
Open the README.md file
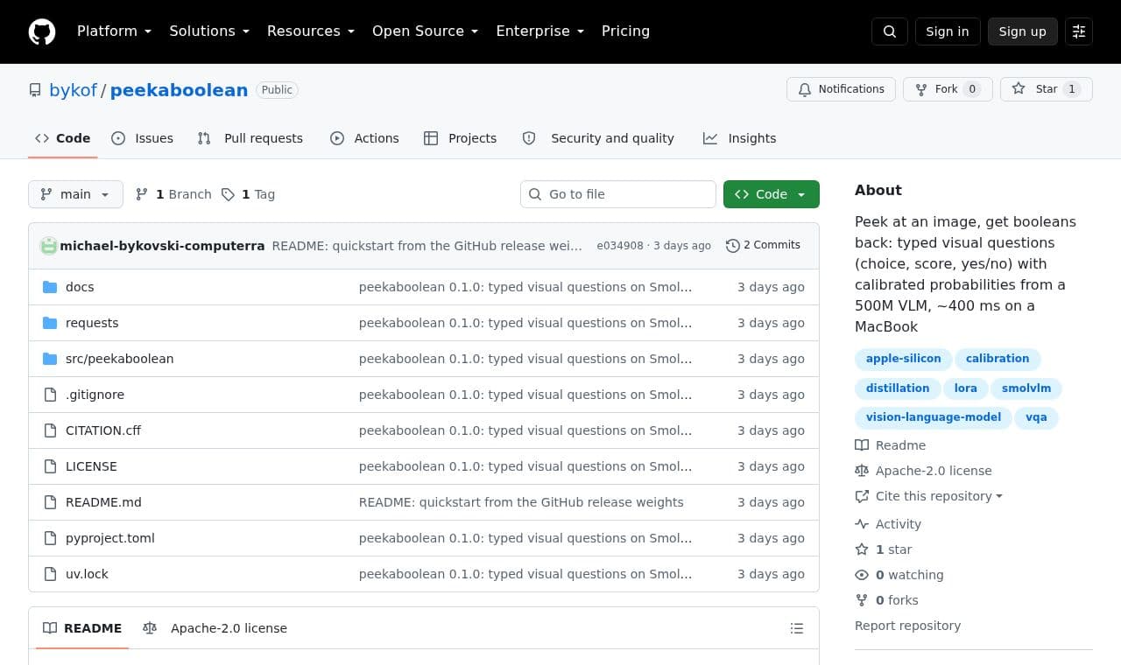click(x=103, y=502)
